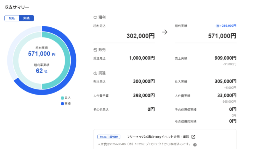The height and width of the screenshot is (149, 265).
Task: Click the 粗利率実績 label in chart
Action: click(x=42, y=65)
